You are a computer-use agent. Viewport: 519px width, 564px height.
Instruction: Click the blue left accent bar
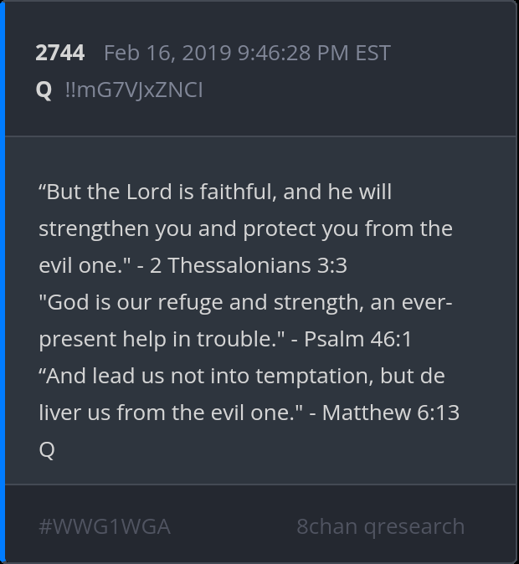point(3,282)
